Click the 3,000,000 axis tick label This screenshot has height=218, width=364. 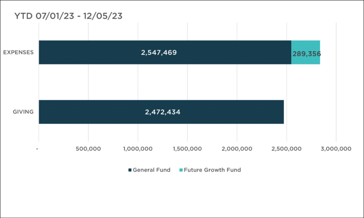tap(336, 149)
